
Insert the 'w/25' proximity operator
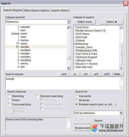coord(107,74)
